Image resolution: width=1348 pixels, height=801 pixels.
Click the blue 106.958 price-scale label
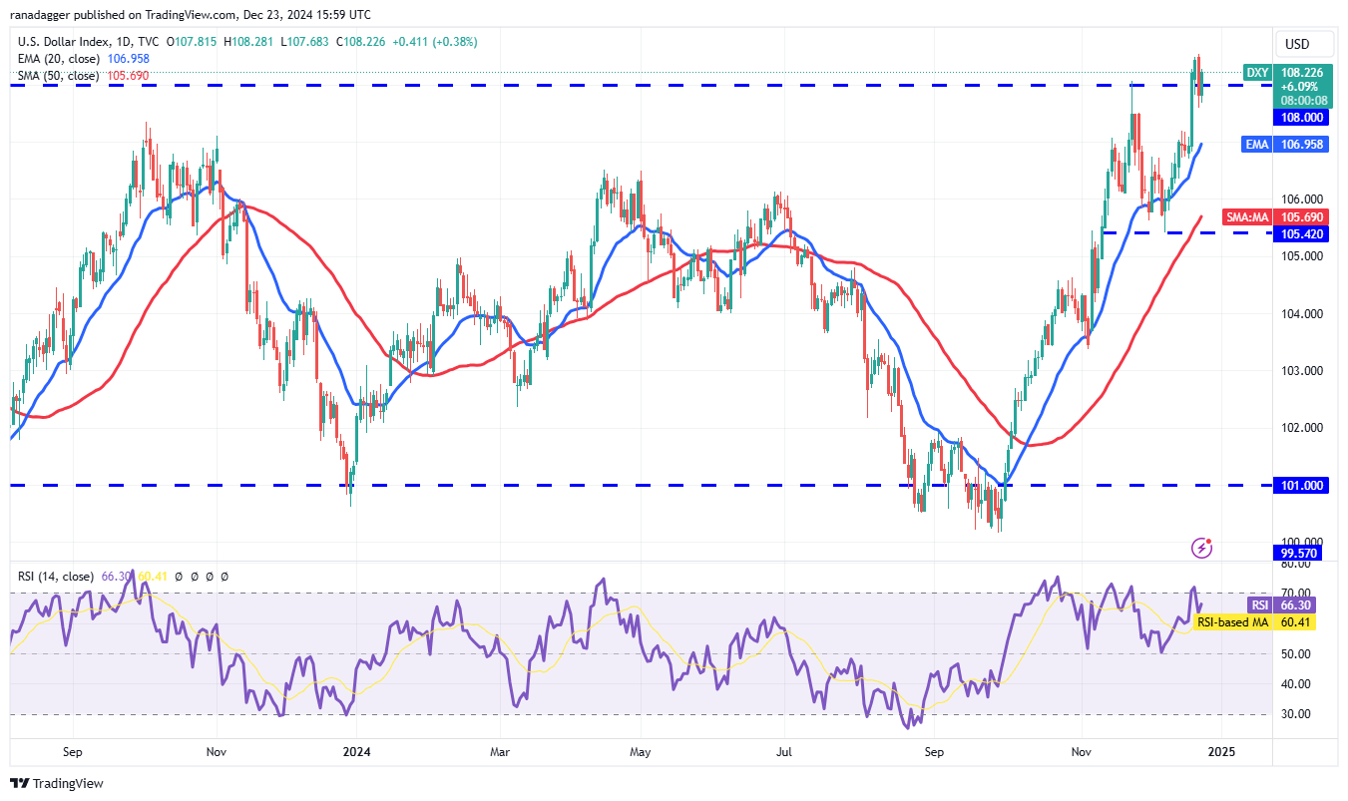tap(1301, 145)
